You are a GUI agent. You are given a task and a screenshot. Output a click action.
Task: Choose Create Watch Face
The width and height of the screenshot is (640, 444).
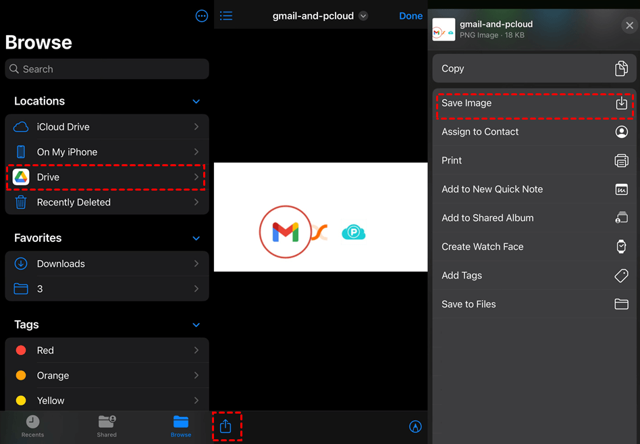point(534,247)
